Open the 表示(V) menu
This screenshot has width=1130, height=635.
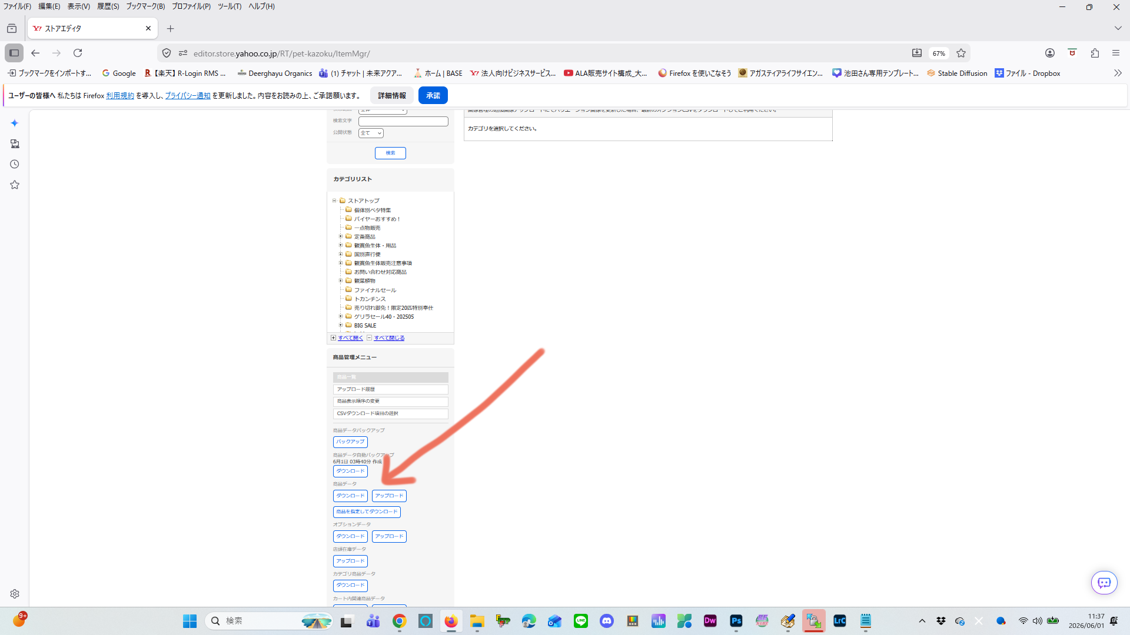(78, 6)
